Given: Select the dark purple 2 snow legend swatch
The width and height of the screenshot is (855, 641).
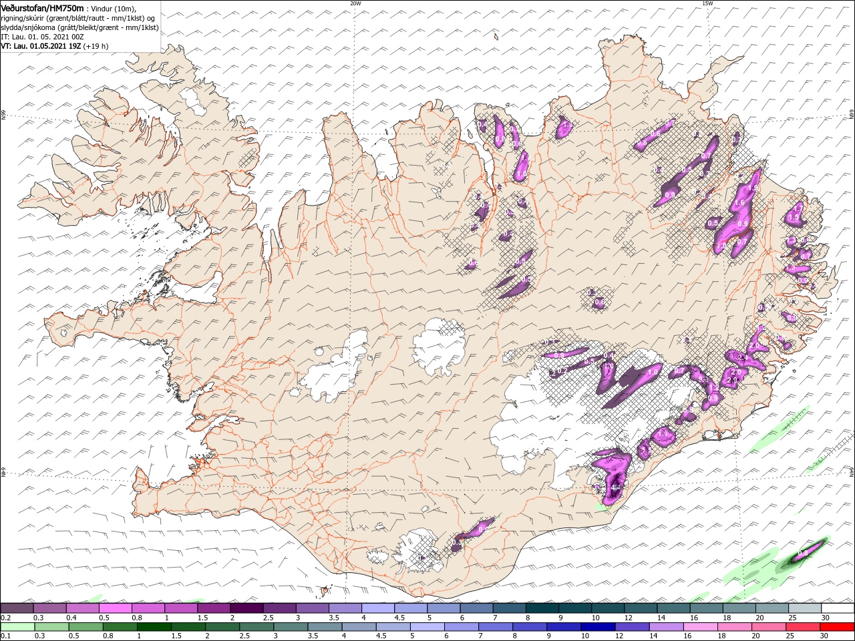Looking at the screenshot, I should click(246, 608).
